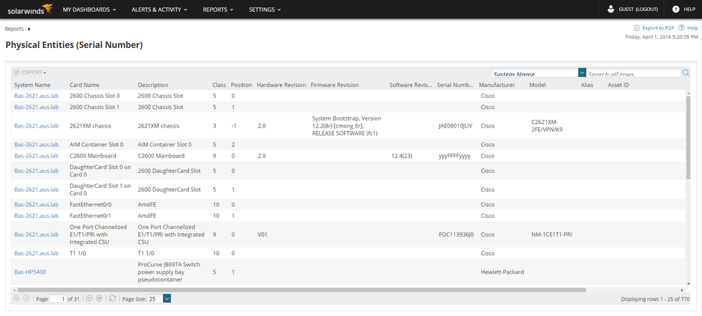Screen dimensions: 702x316
Task: Sort by the Firmware Revision column header
Action: (x=335, y=85)
